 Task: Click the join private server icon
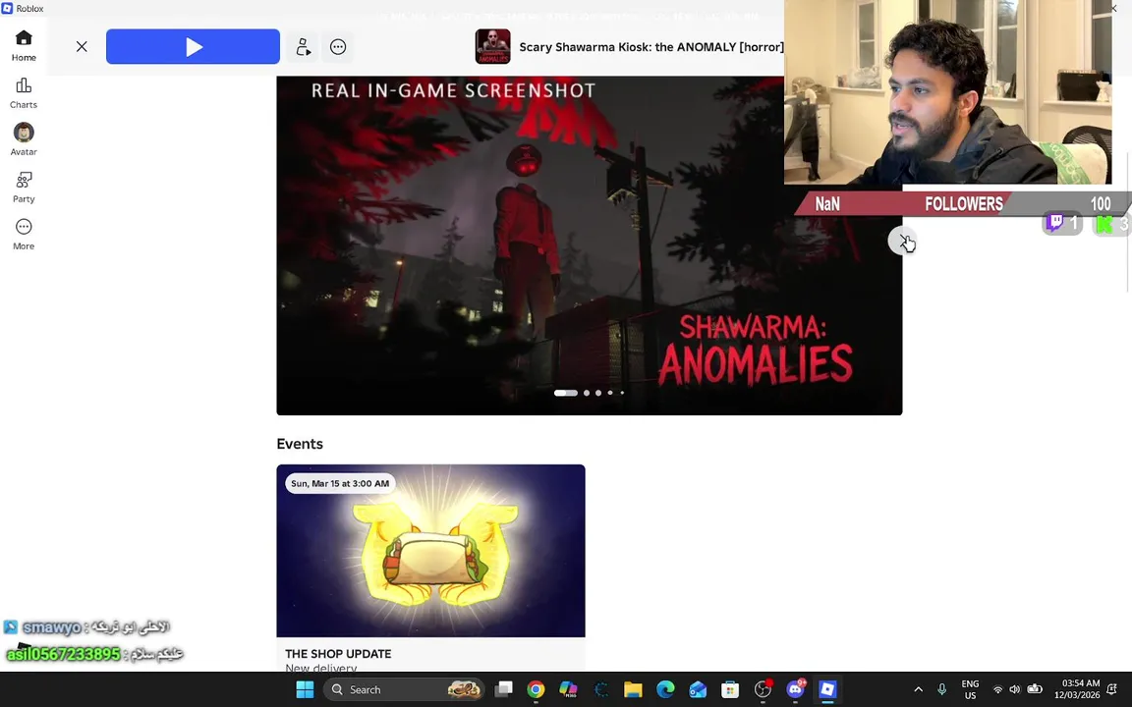(x=304, y=47)
